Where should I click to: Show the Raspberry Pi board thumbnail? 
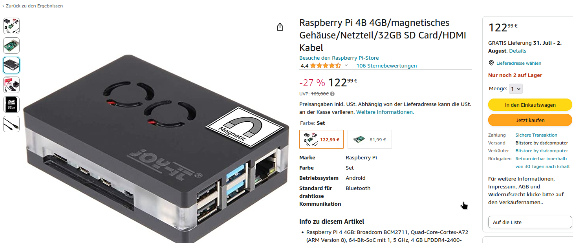(11, 46)
